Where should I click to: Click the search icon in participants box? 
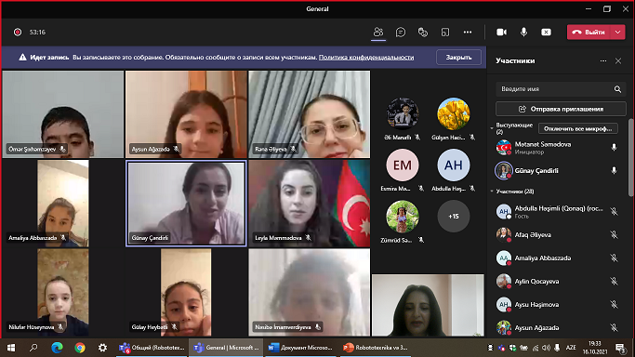(x=617, y=89)
